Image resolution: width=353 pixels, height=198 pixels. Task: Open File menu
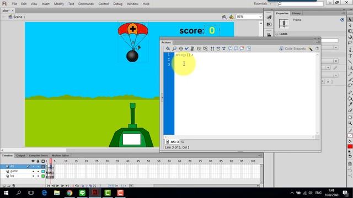[14, 4]
